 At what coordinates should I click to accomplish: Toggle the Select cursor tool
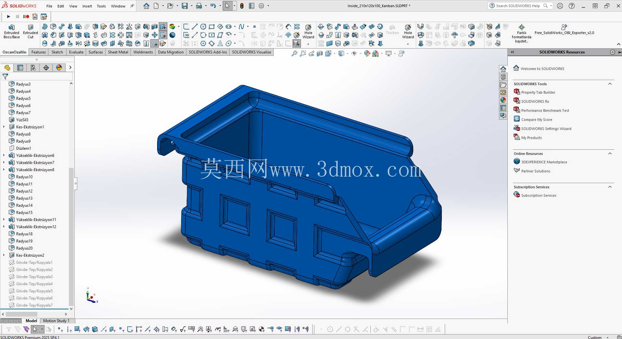pyautogui.click(x=228, y=6)
